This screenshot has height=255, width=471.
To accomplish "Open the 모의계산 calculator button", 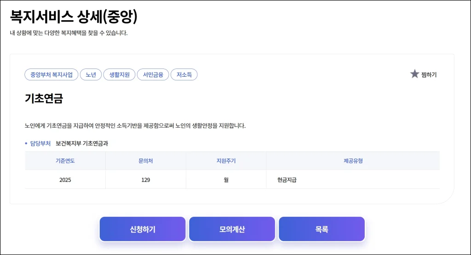I will 232,229.
